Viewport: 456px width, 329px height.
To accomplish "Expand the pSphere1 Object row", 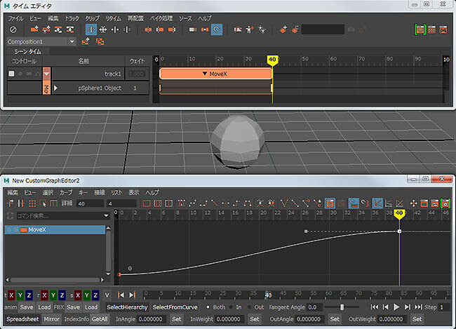I will (x=55, y=88).
